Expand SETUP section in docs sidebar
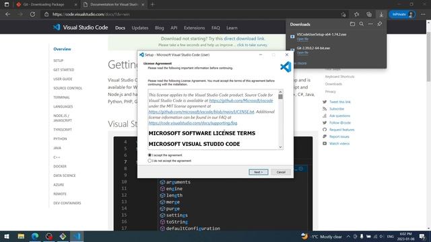The width and height of the screenshot is (431, 242). point(59,61)
